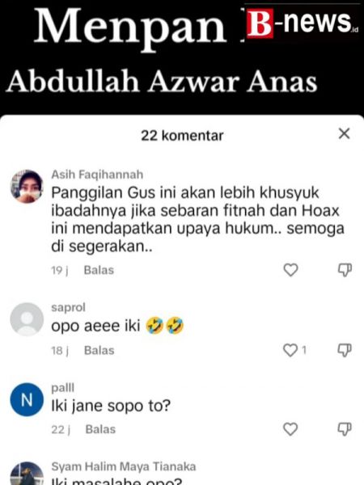Screen dimensions: 364x485
Task: Open the saprol username
Action: click(68, 307)
